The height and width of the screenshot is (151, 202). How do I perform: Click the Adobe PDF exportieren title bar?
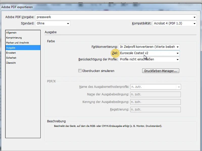[101, 7]
